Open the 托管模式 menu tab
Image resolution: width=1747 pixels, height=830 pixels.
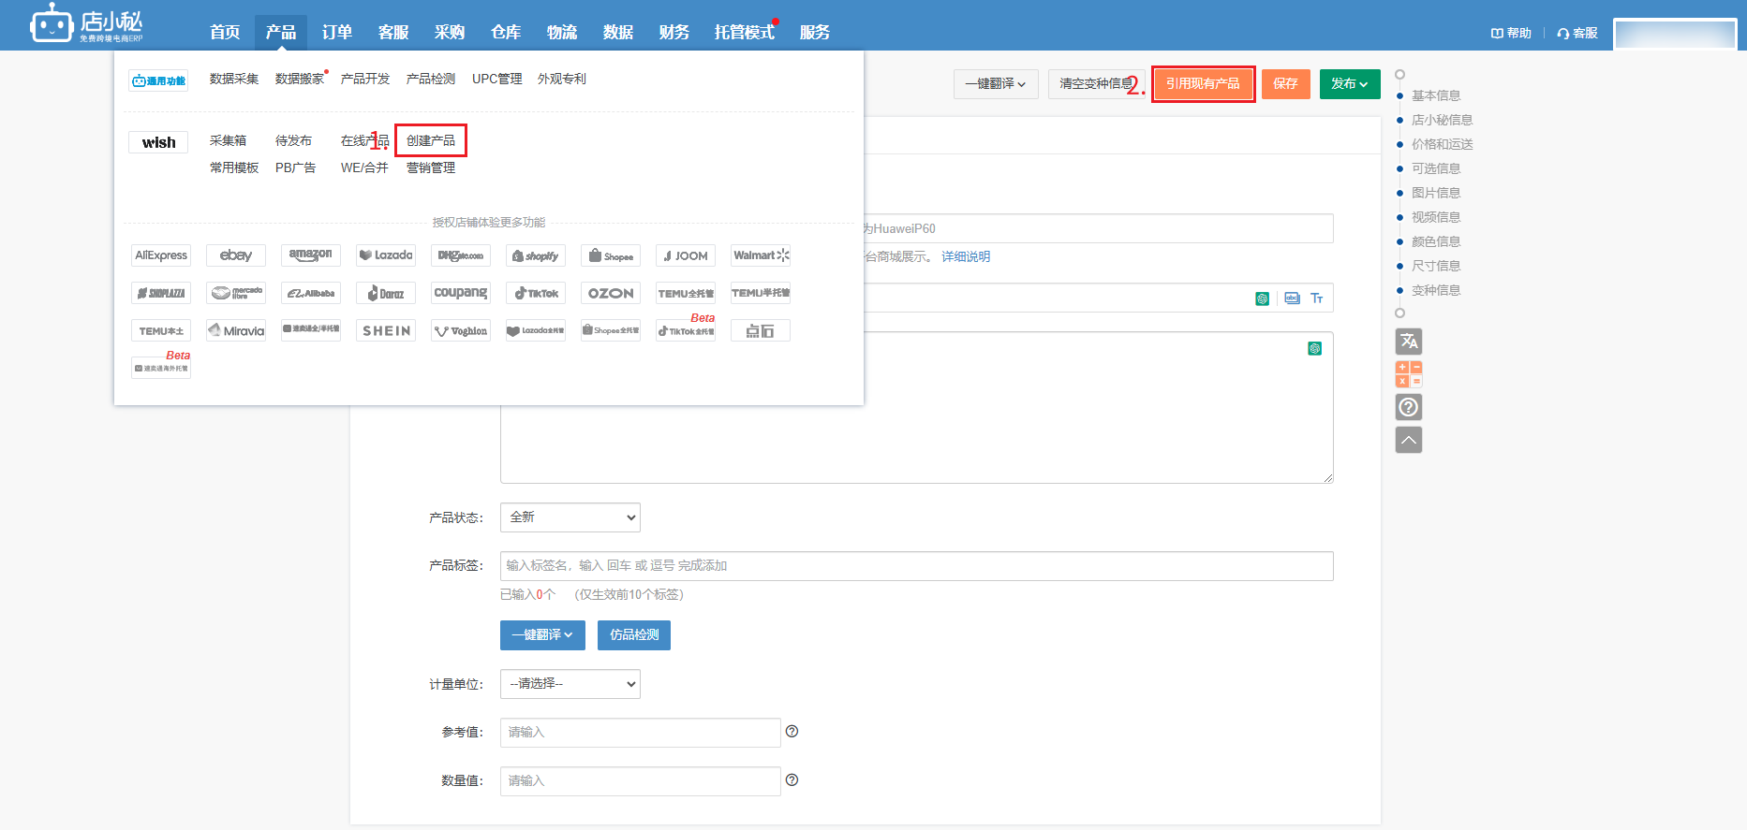745,33
